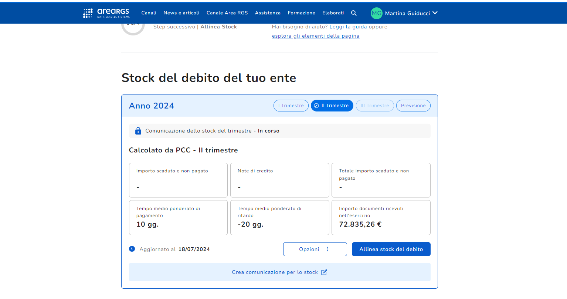Go to Assistenza in the navigation bar

coord(268,13)
